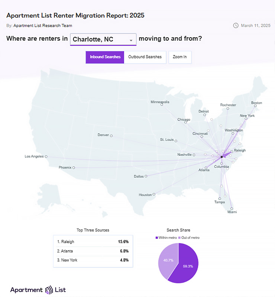Click the clock icon beside the date
The width and height of the screenshot is (275, 297).
236,26
